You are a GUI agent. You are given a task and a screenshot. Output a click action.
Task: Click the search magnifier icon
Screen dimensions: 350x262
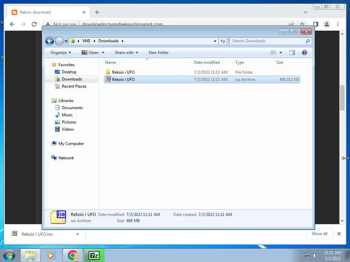(308, 41)
